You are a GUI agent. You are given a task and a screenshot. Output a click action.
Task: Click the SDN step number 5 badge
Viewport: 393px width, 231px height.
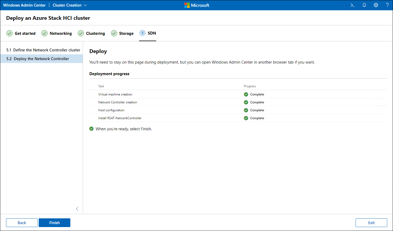coord(143,33)
